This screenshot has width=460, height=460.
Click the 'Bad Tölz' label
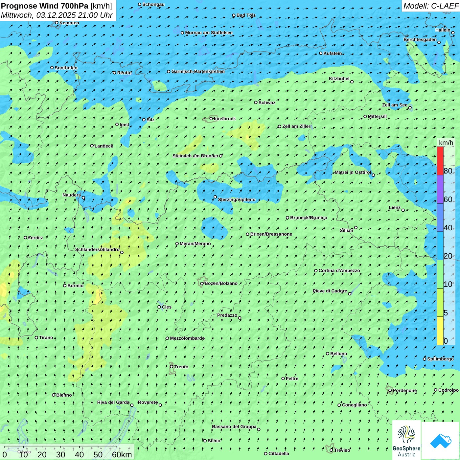click(246, 15)
